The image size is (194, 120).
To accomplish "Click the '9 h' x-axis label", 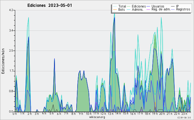I will point(81,114).
